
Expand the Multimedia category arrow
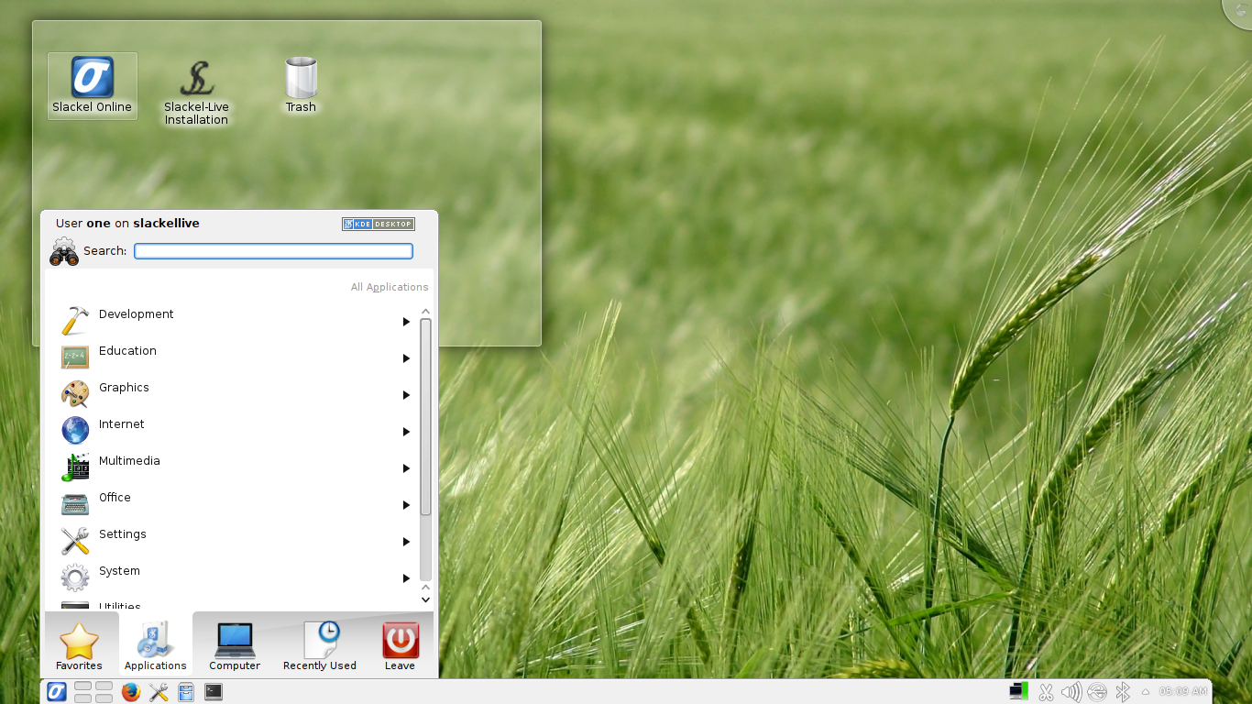point(406,468)
